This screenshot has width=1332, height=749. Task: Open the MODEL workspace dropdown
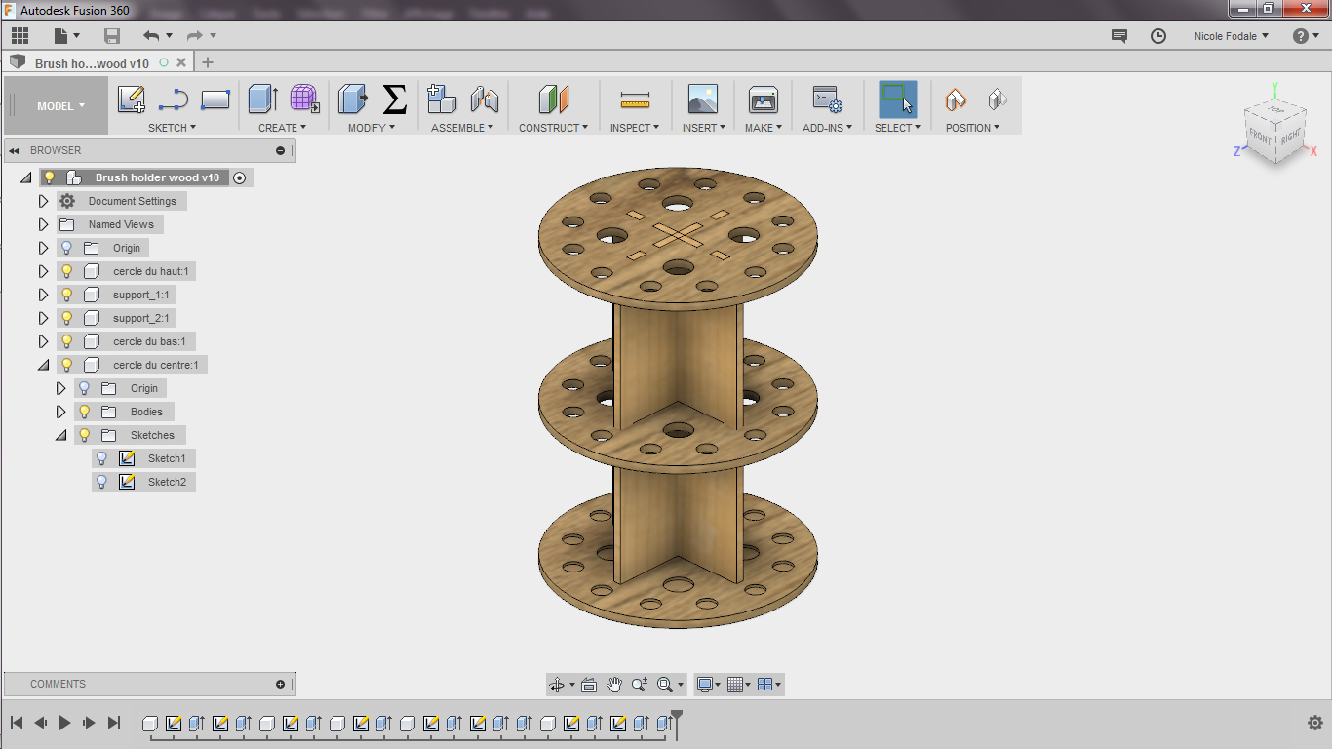click(60, 106)
